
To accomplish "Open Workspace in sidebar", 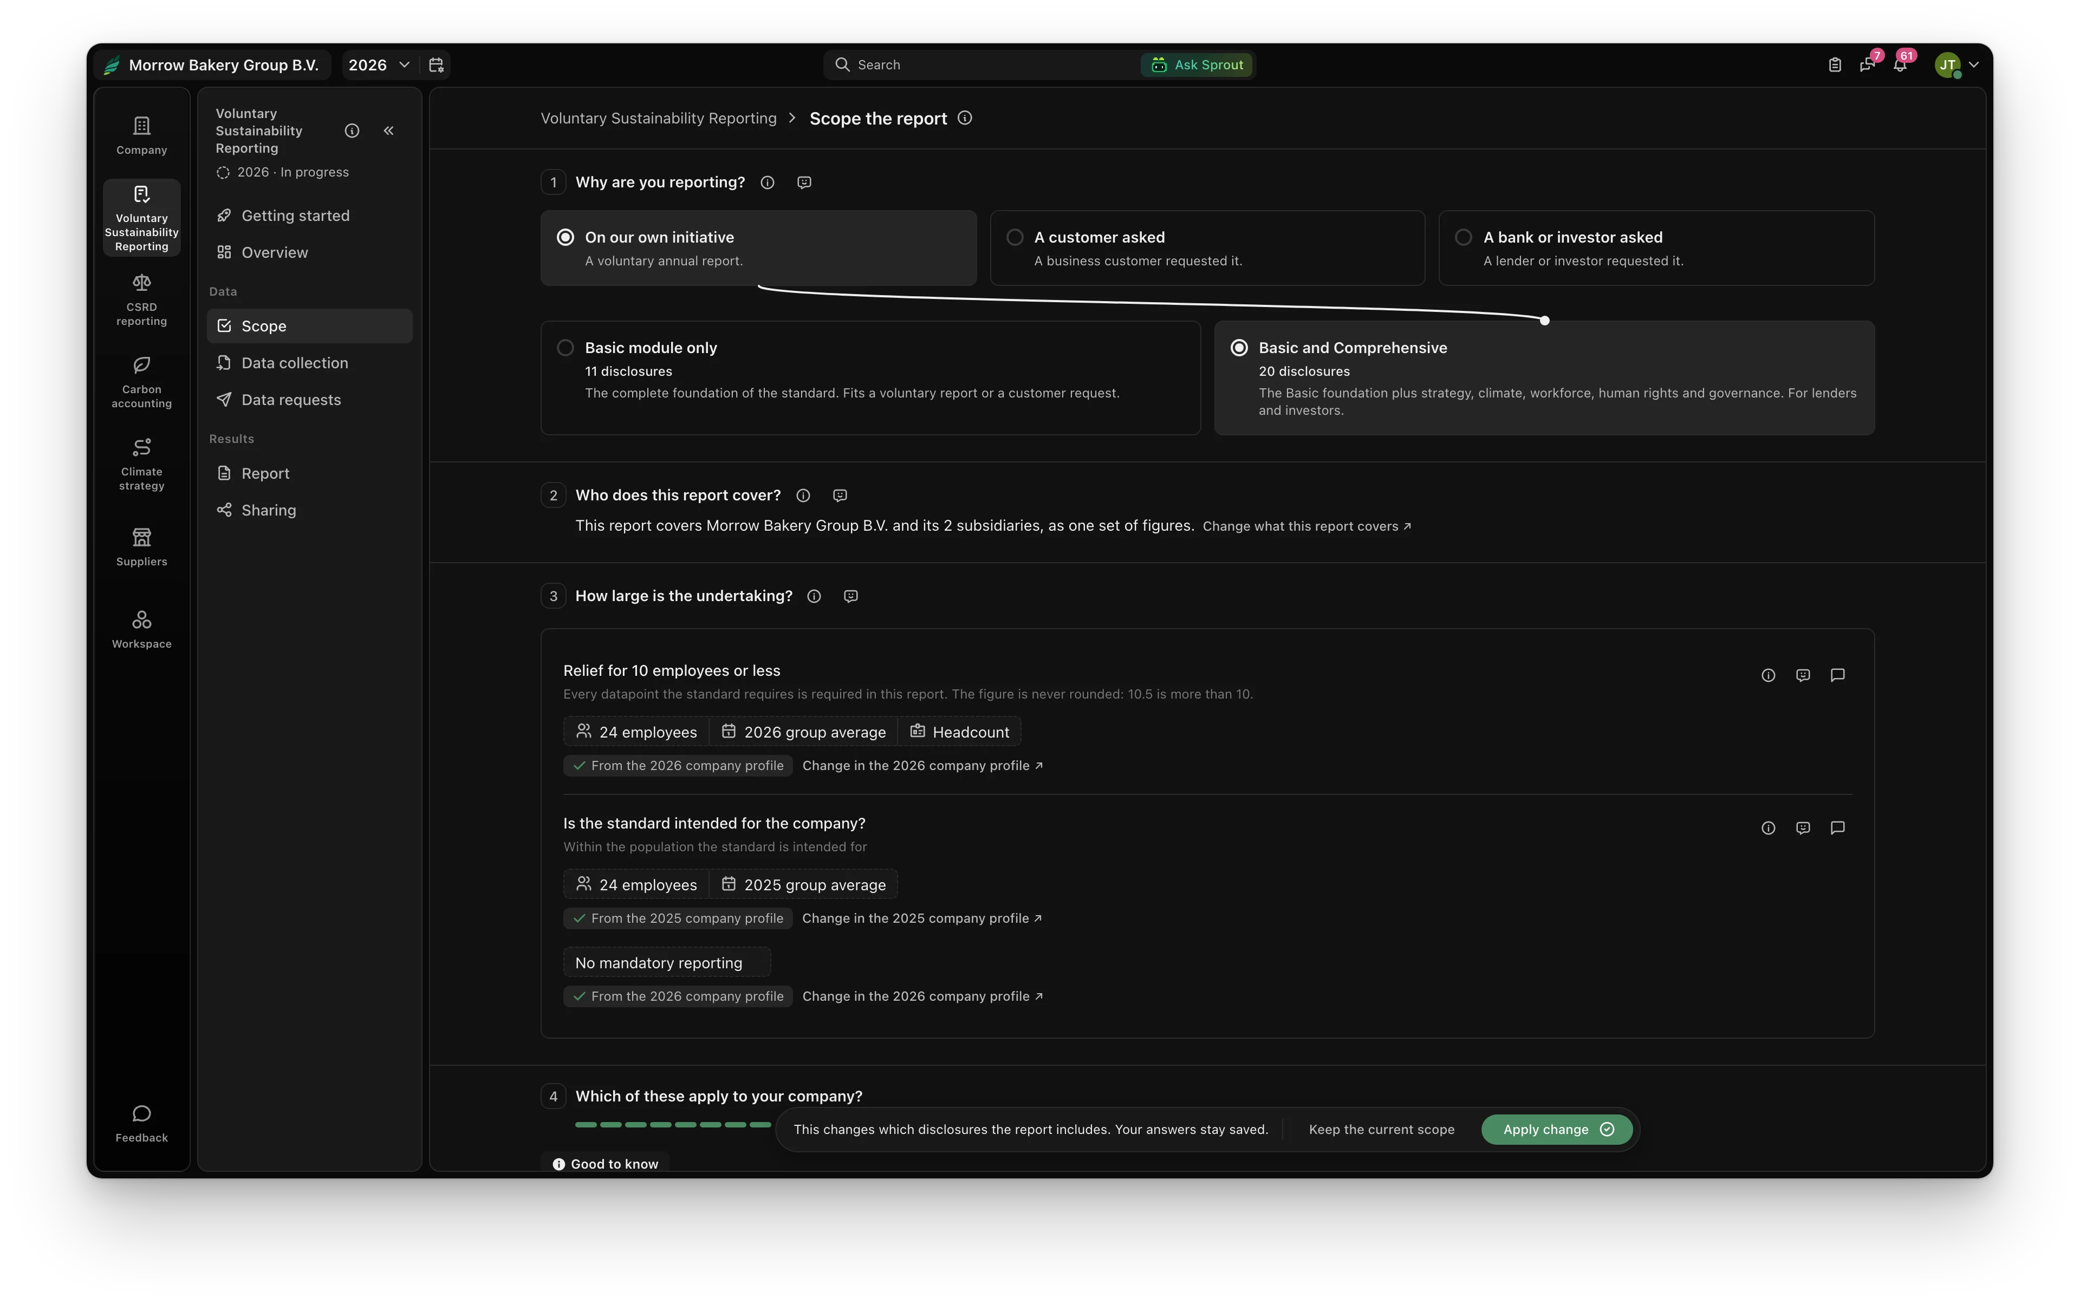I will (141, 630).
